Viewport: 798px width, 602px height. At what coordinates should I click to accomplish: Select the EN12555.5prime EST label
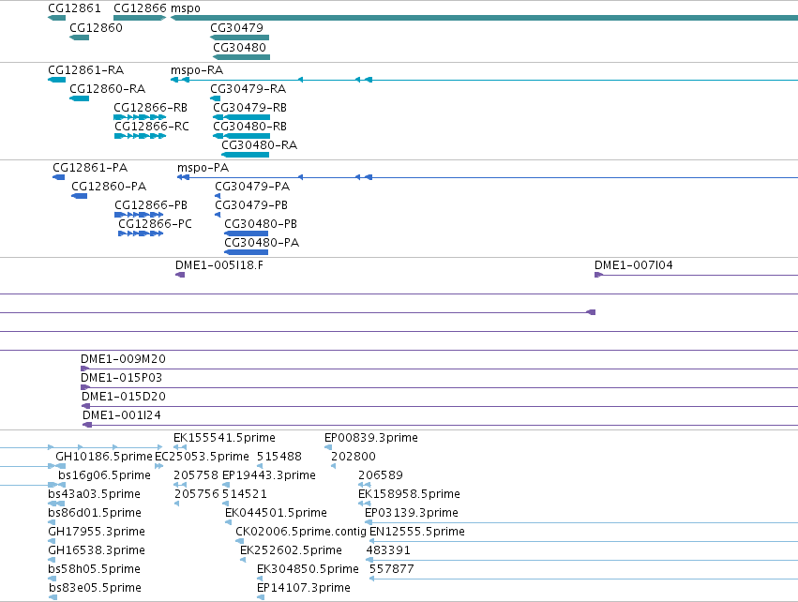click(417, 532)
